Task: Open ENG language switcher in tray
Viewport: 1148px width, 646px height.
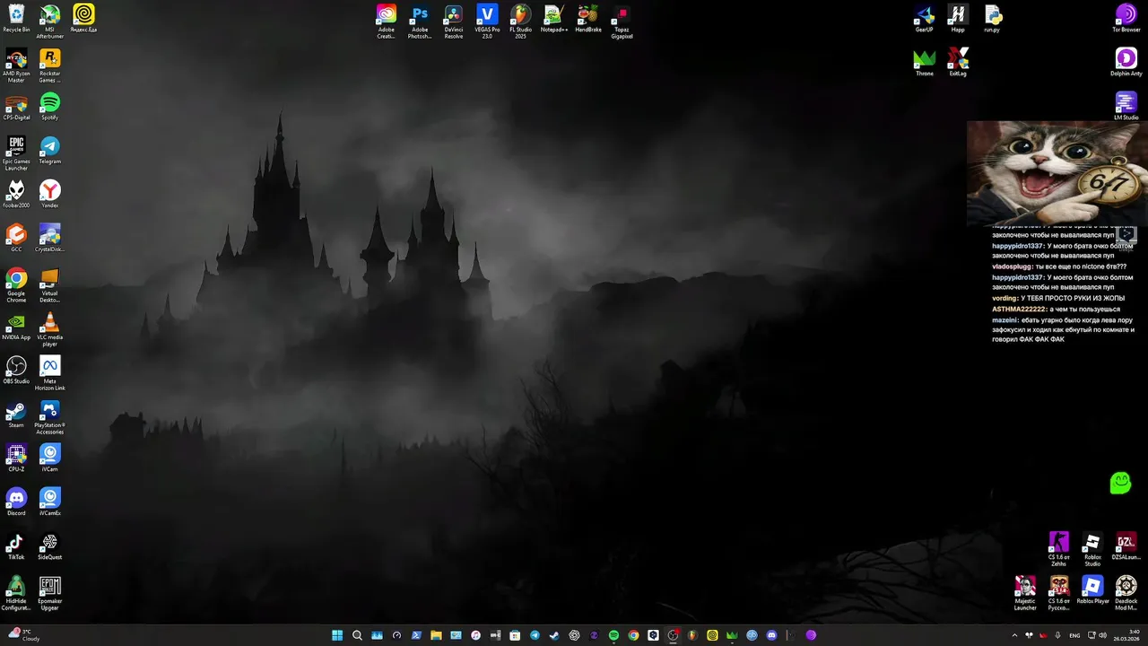Action: coord(1074,635)
